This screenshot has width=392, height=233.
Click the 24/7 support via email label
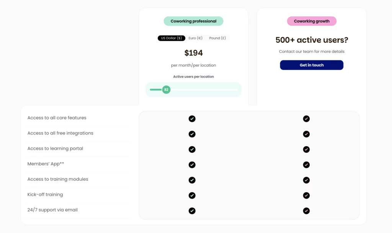[x=52, y=210]
